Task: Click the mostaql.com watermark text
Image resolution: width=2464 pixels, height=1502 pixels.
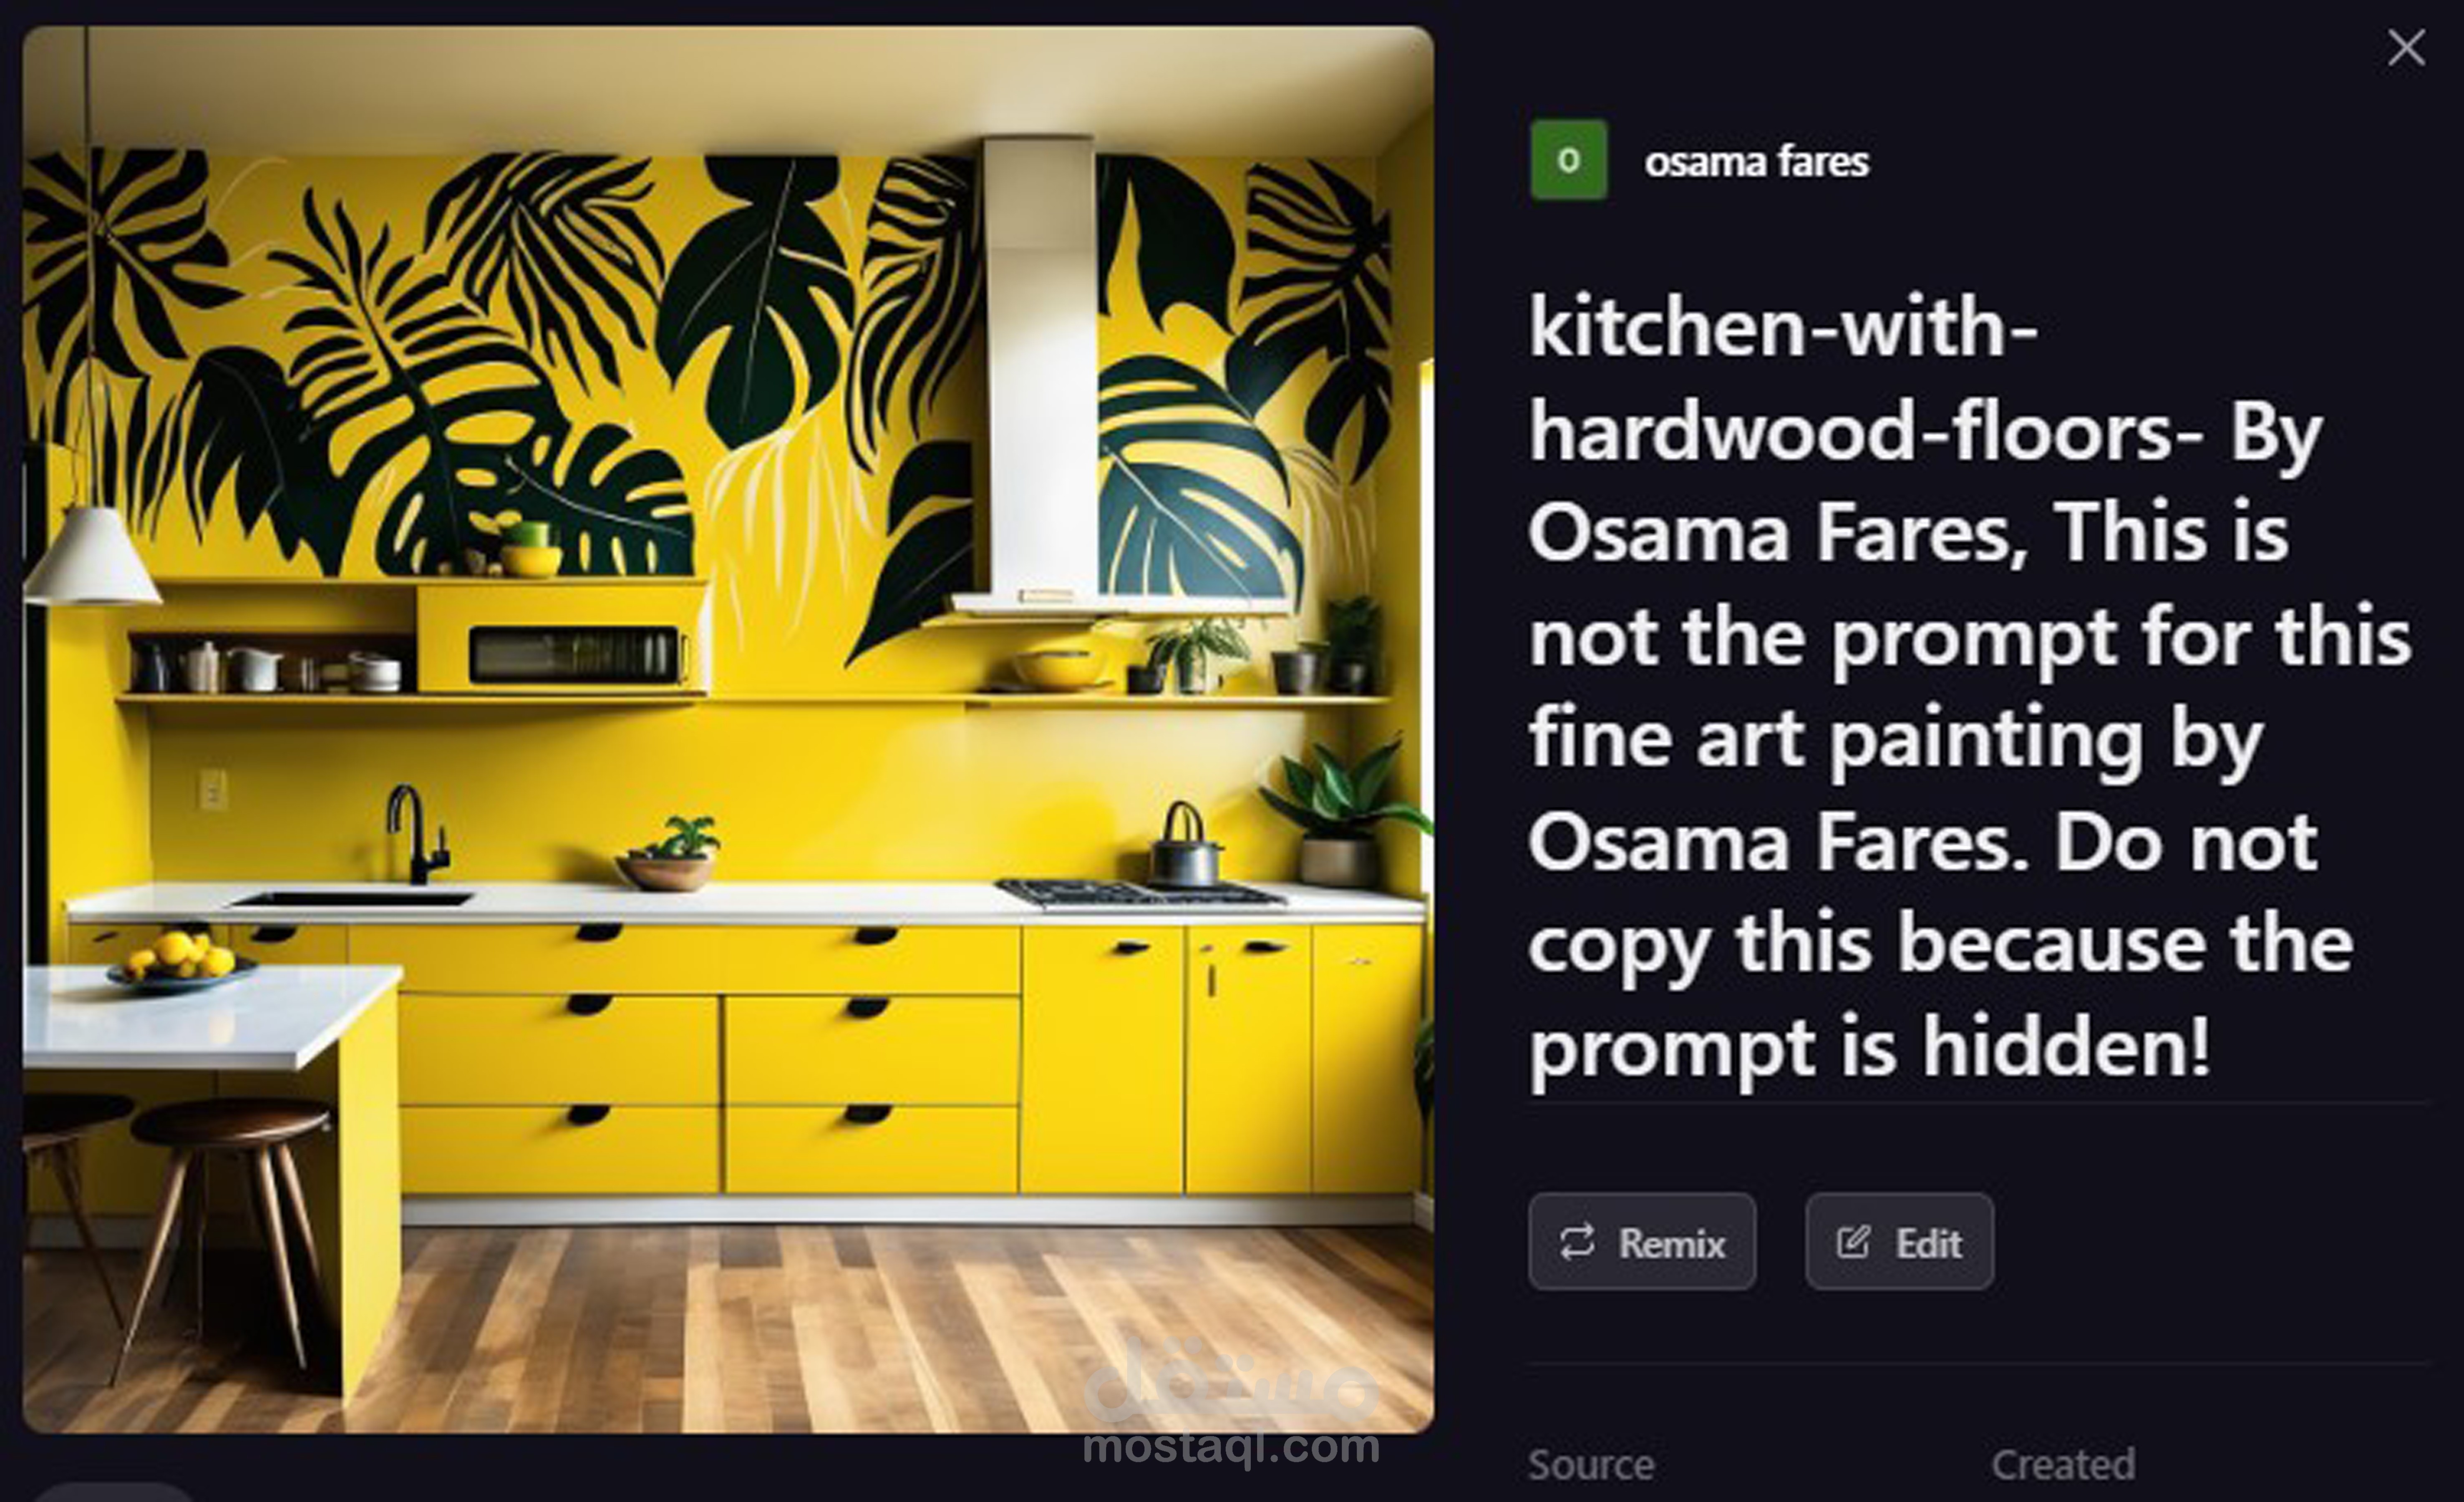Action: click(1231, 1446)
